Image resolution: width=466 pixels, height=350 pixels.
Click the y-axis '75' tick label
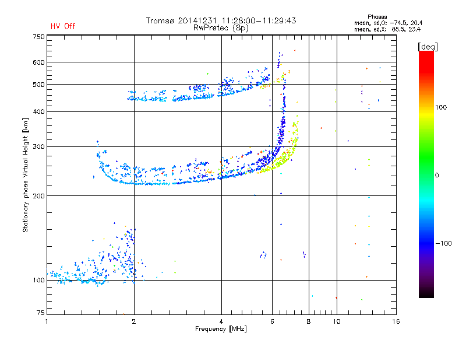(40, 313)
